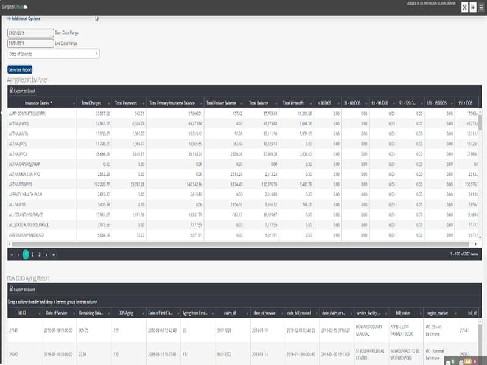Select page 2 in the pager
Image resolution: width=487 pixels, height=365 pixels.
[33, 254]
